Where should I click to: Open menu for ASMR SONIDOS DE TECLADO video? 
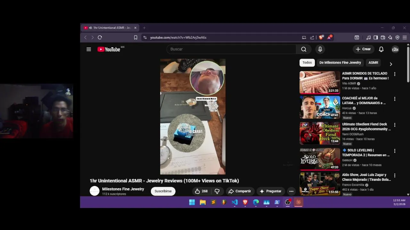click(395, 74)
